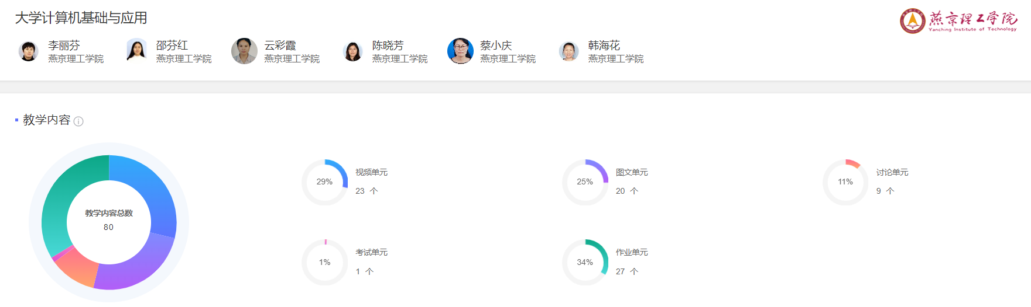Click the course title 大学计算机基础与应用

pyautogui.click(x=81, y=18)
